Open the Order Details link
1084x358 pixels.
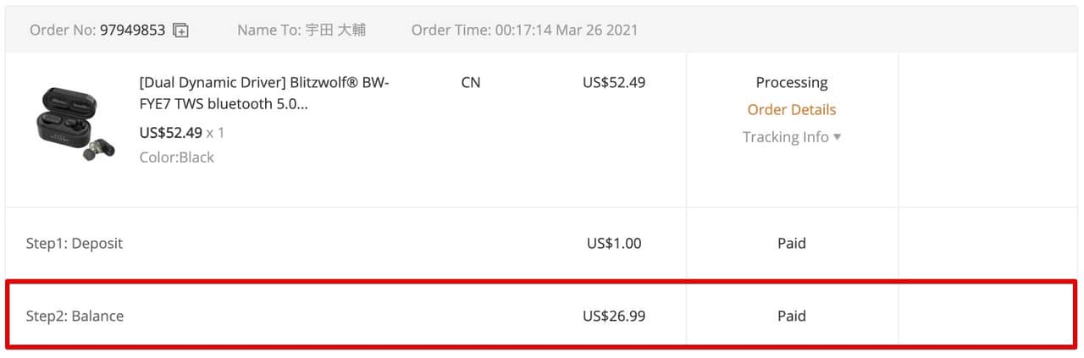(x=791, y=110)
